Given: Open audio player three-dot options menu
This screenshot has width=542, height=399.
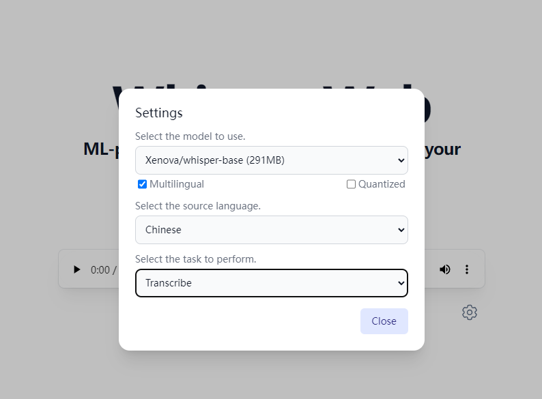Looking at the screenshot, I should pyautogui.click(x=467, y=269).
